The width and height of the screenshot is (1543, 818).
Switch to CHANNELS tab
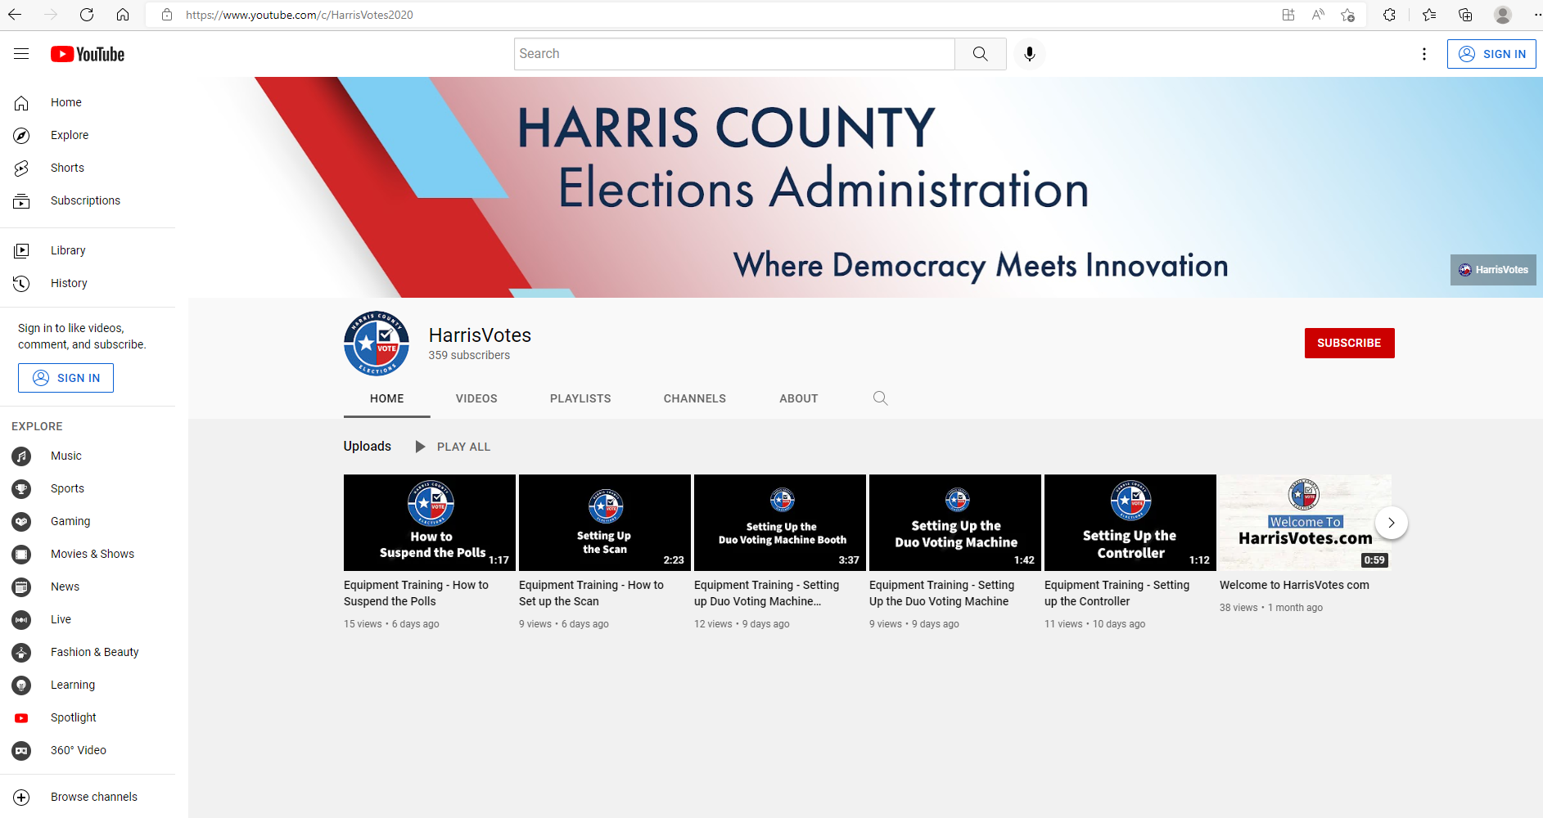(x=695, y=398)
